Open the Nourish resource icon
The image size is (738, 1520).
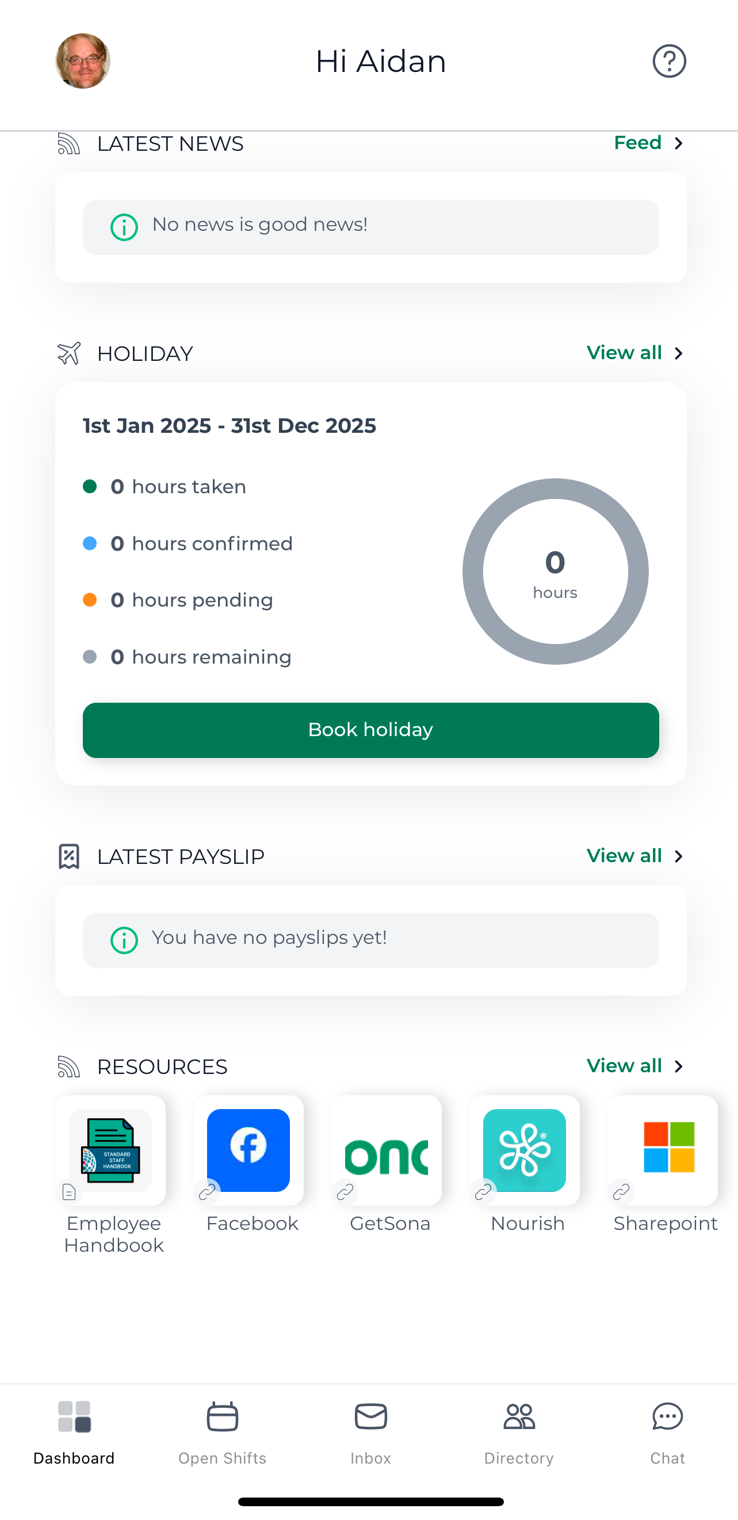pos(525,1150)
